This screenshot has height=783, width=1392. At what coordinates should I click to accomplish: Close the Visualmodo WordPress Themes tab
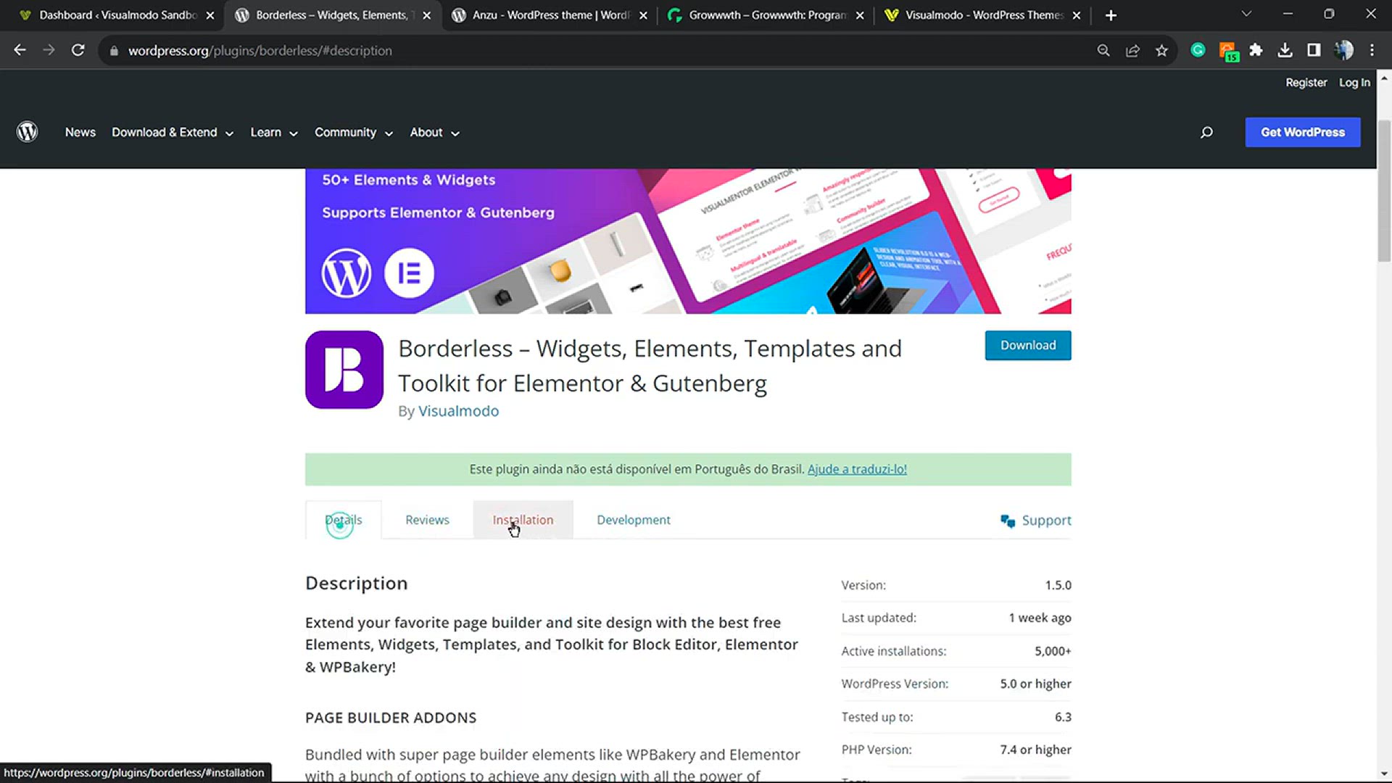(1077, 15)
